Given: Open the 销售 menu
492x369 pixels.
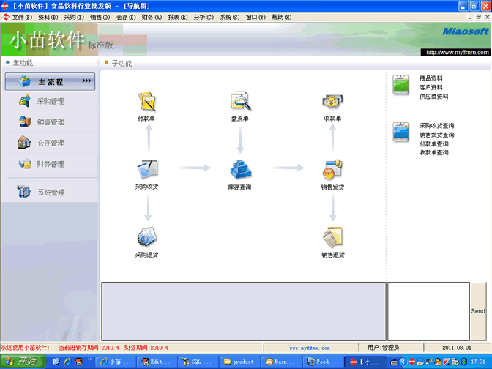Looking at the screenshot, I should point(100,18).
